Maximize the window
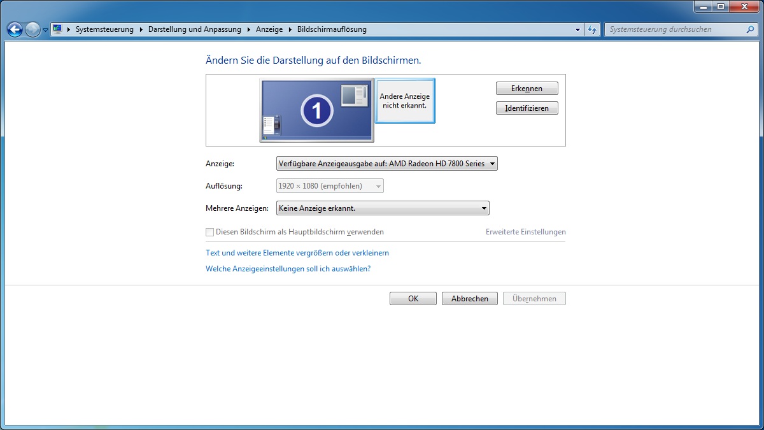 click(720, 6)
